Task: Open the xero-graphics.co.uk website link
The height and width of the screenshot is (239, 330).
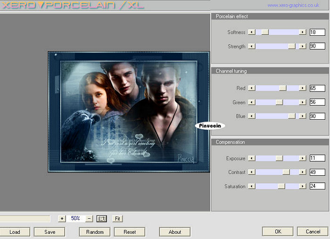Action: coord(293,5)
